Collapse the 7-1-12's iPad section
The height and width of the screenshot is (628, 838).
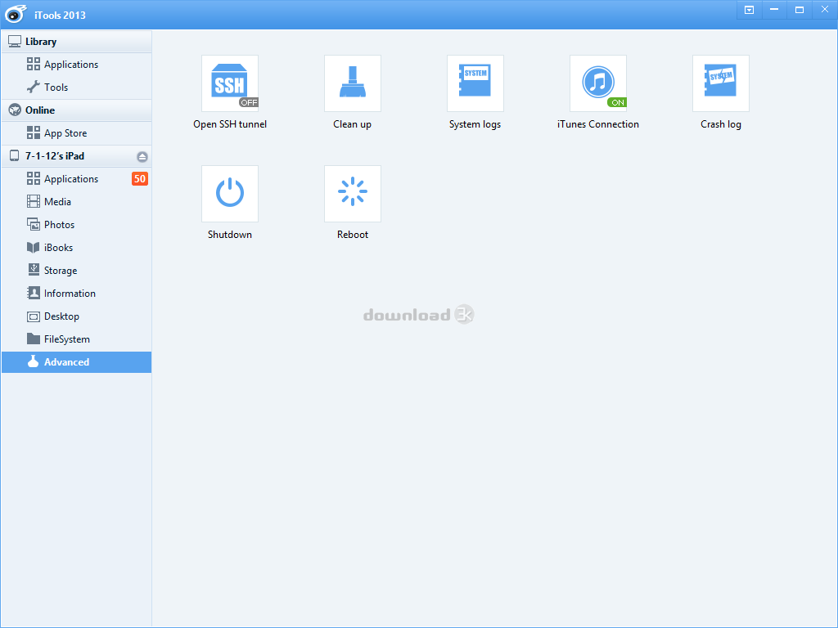pos(55,156)
